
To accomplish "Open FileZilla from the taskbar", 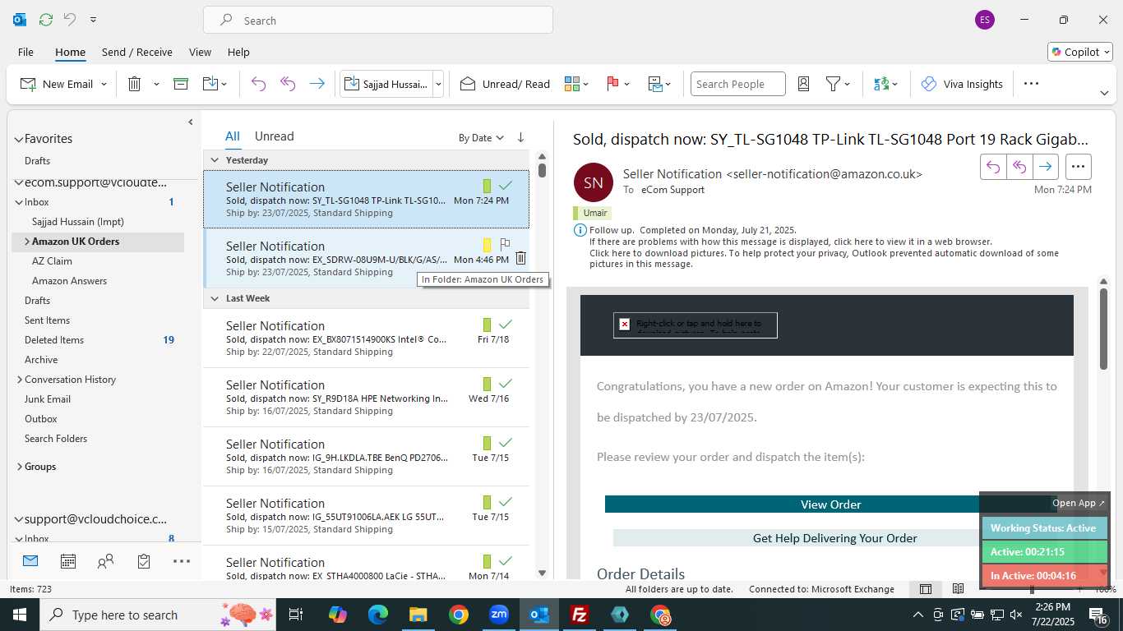I will (580, 615).
